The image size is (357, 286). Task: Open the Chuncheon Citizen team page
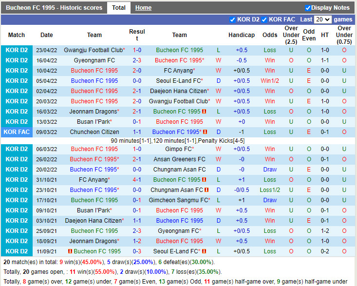(94, 132)
